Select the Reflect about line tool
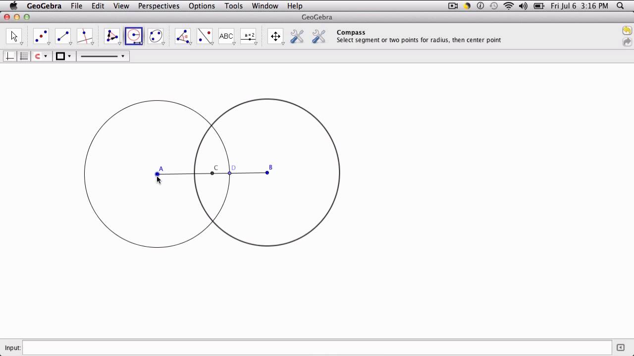 (205, 36)
